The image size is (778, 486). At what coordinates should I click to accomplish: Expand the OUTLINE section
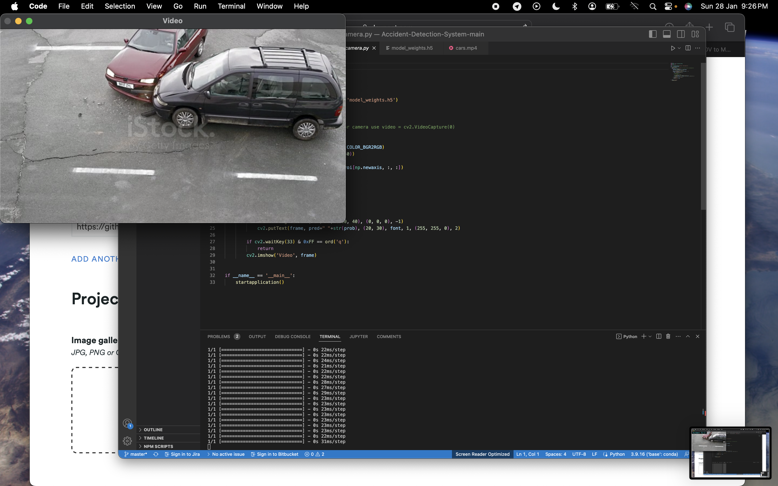[153, 430]
